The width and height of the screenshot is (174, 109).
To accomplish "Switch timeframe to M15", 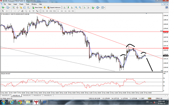I will (51, 11).
